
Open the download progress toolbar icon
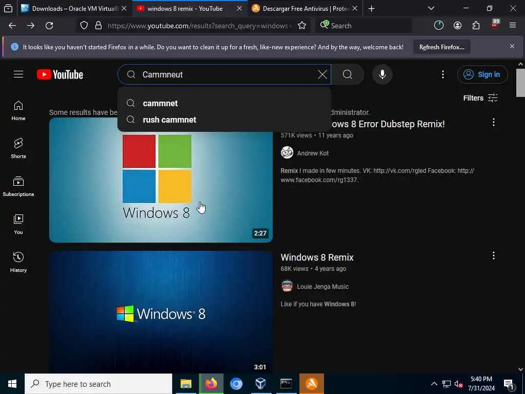point(439,26)
